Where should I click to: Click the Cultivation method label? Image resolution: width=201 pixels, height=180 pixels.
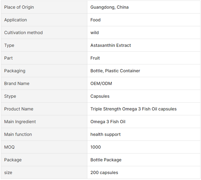coord(23,32)
